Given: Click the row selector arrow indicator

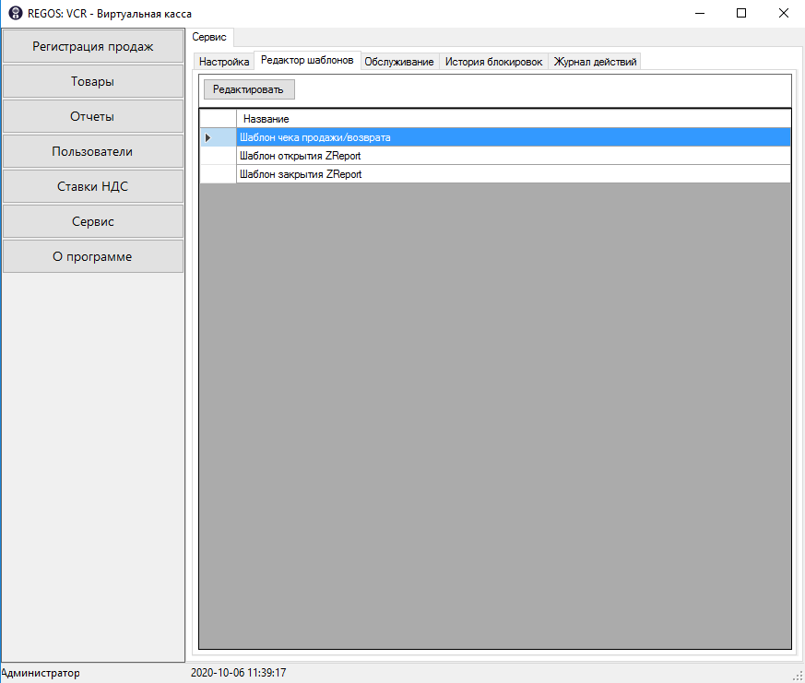Looking at the screenshot, I should click(208, 137).
